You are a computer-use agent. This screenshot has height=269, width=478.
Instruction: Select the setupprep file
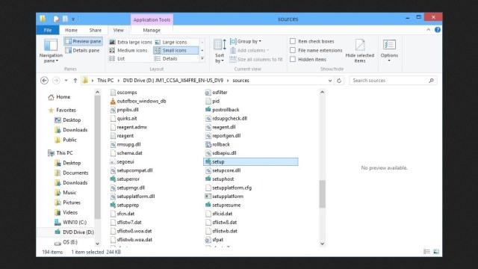pos(125,205)
